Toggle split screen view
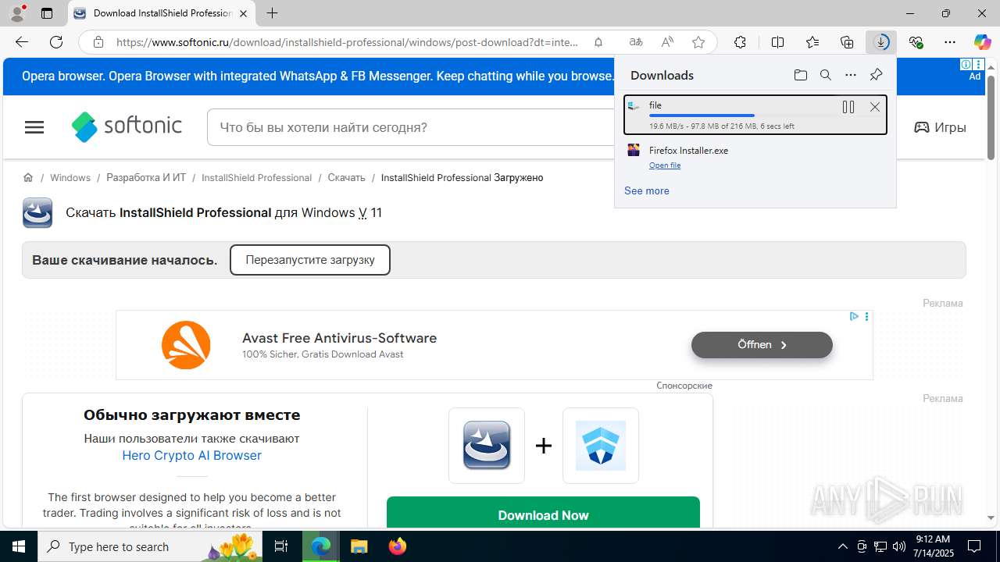The image size is (1000, 562). pyautogui.click(x=777, y=42)
